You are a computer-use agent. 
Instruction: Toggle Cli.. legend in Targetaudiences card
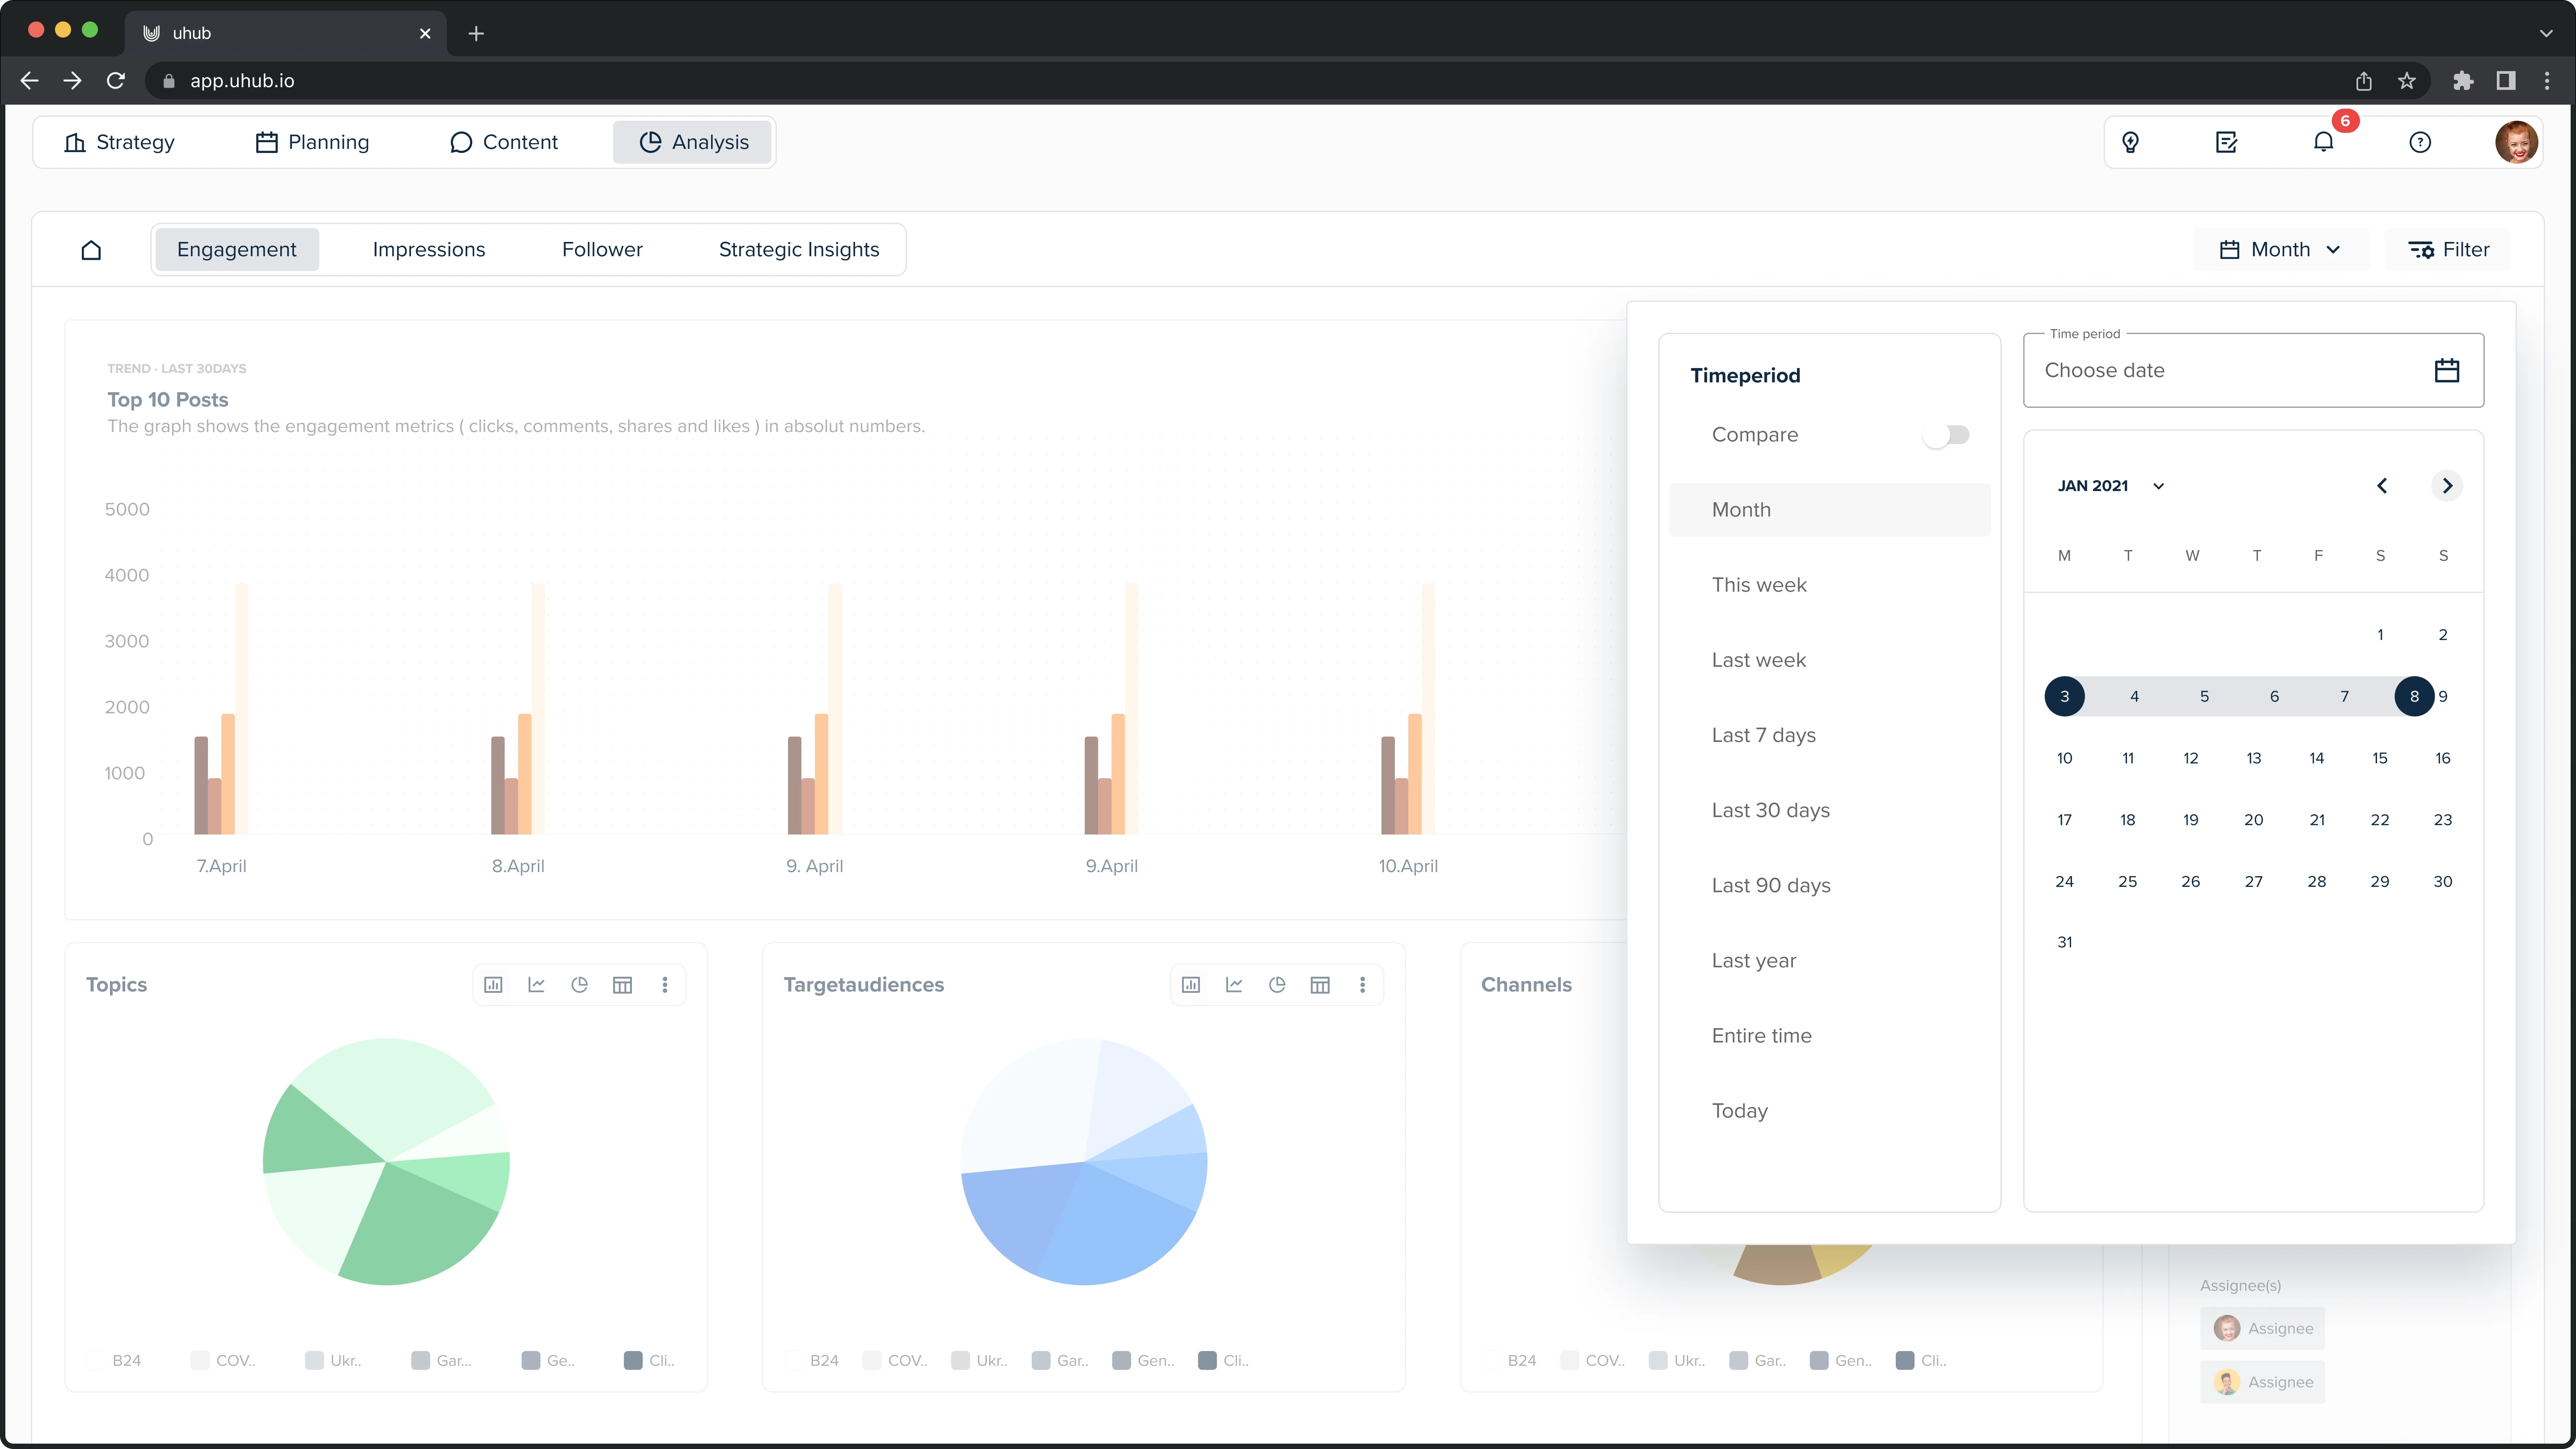(1224, 1360)
